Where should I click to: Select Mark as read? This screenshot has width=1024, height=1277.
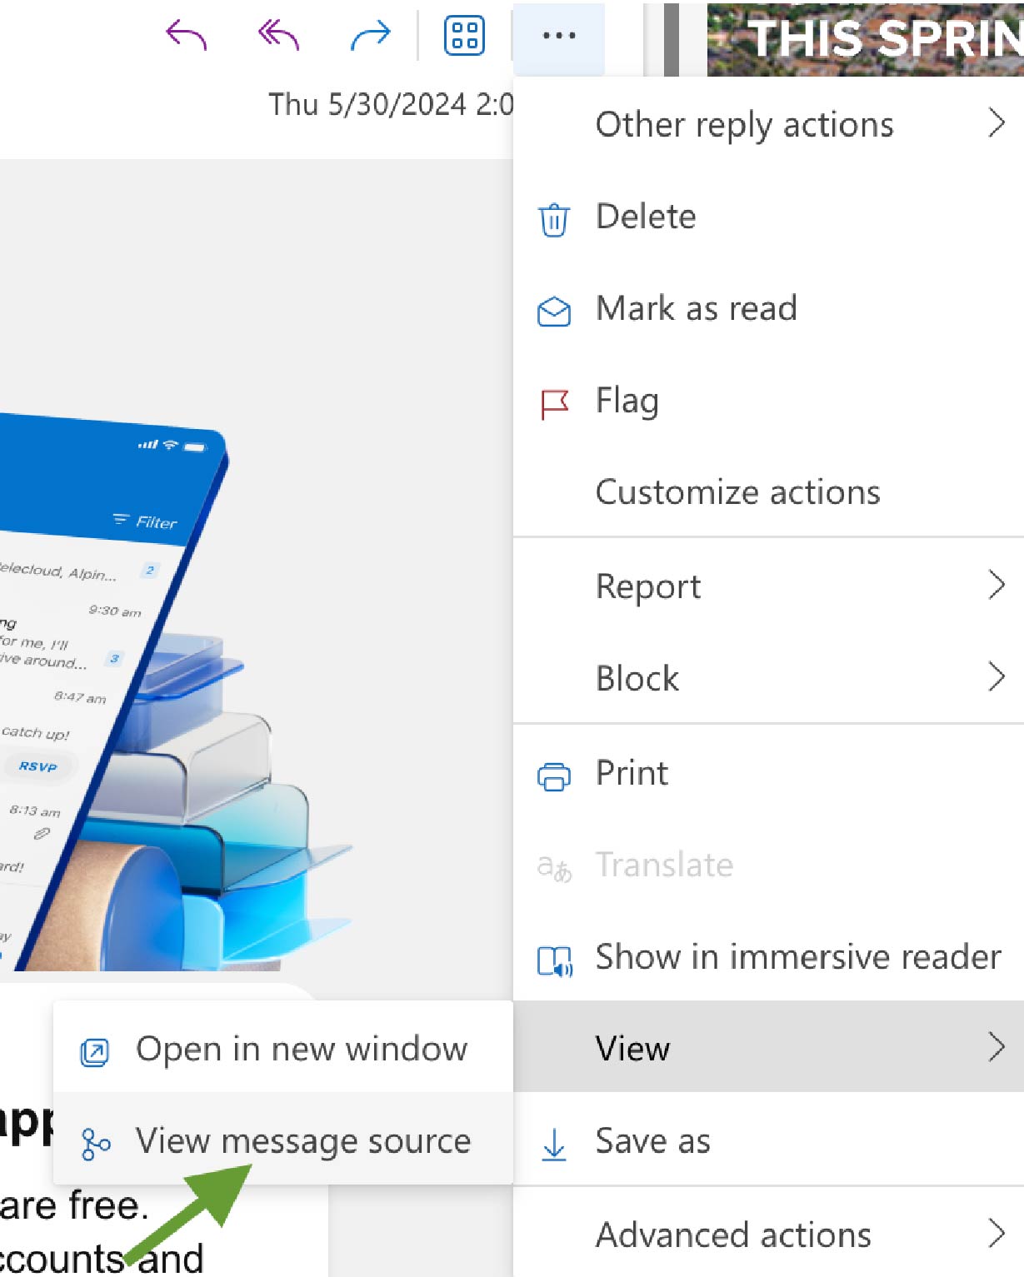[x=697, y=308]
